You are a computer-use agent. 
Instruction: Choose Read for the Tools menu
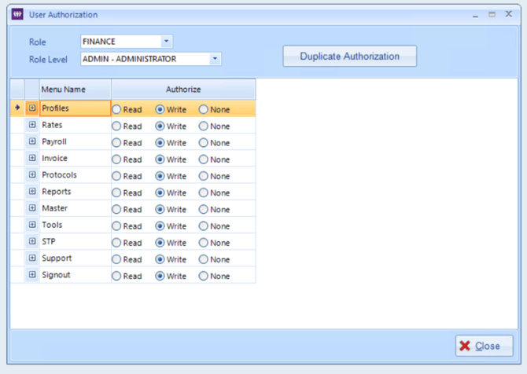pos(117,226)
